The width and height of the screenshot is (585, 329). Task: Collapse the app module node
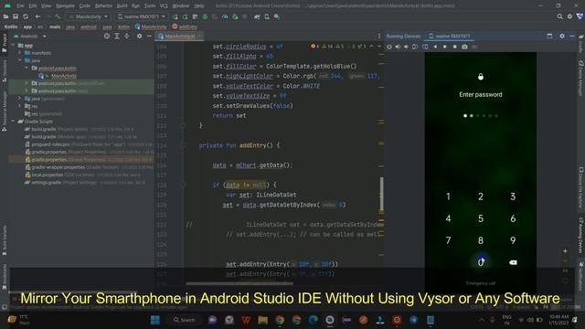point(13,45)
